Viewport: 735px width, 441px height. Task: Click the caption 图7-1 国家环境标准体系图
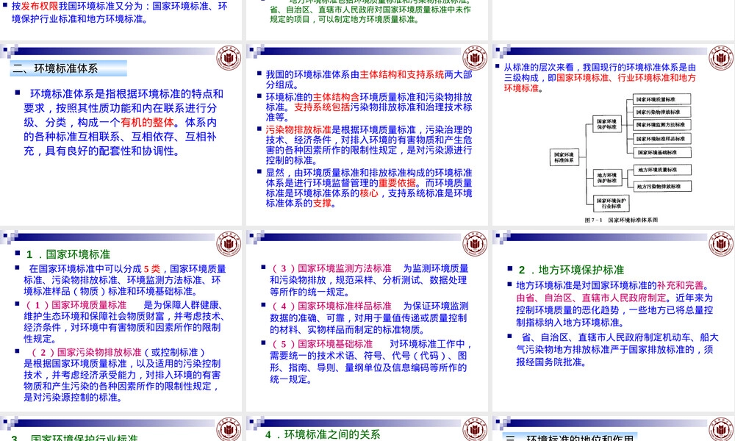(621, 220)
